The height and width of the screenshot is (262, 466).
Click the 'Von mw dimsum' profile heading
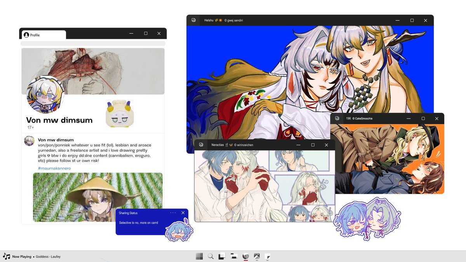tap(59, 120)
